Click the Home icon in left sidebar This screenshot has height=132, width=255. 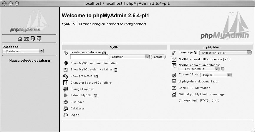click(20, 39)
